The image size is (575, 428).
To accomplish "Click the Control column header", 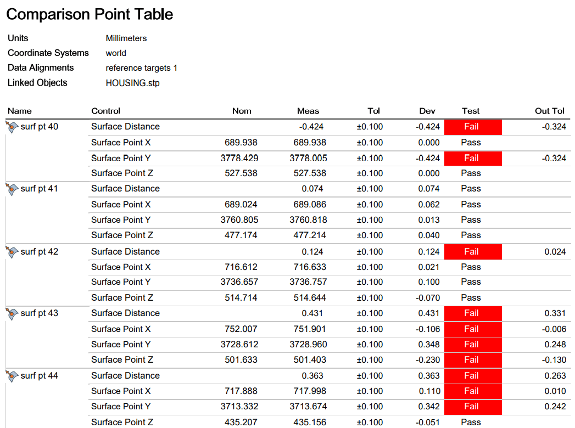I will [x=105, y=111].
